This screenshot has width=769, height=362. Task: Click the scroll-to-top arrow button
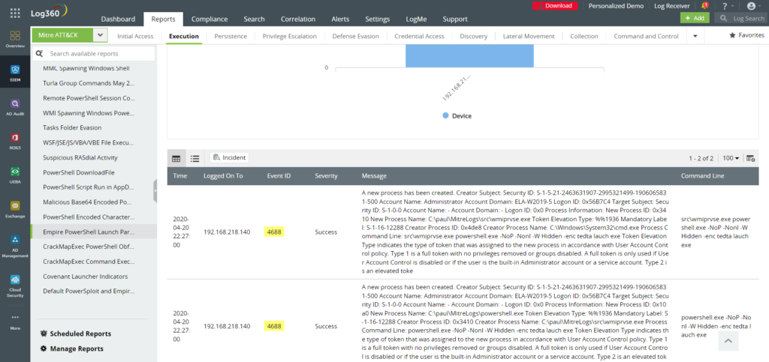727,341
